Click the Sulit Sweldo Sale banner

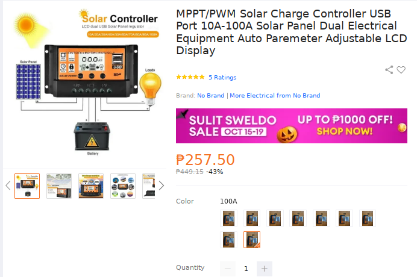tap(291, 126)
